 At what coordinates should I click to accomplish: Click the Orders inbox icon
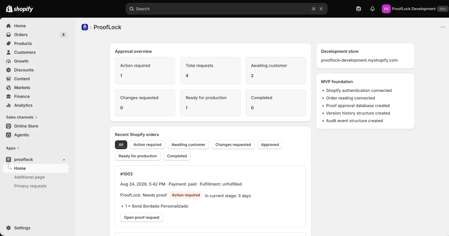8,35
